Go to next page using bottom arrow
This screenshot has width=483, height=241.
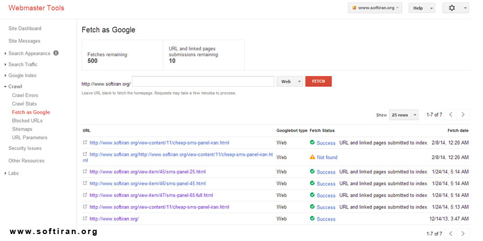tap(463, 234)
